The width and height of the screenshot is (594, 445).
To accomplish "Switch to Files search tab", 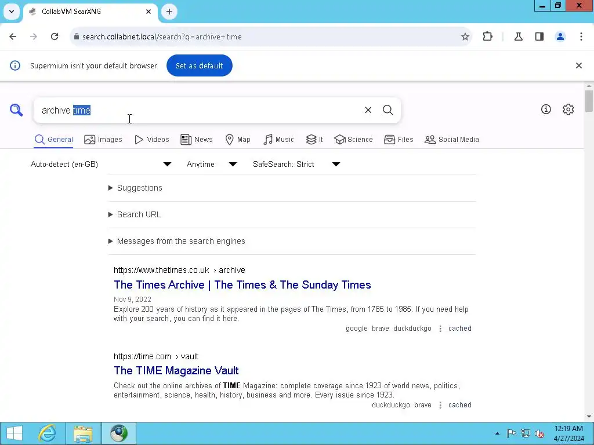I will point(399,140).
